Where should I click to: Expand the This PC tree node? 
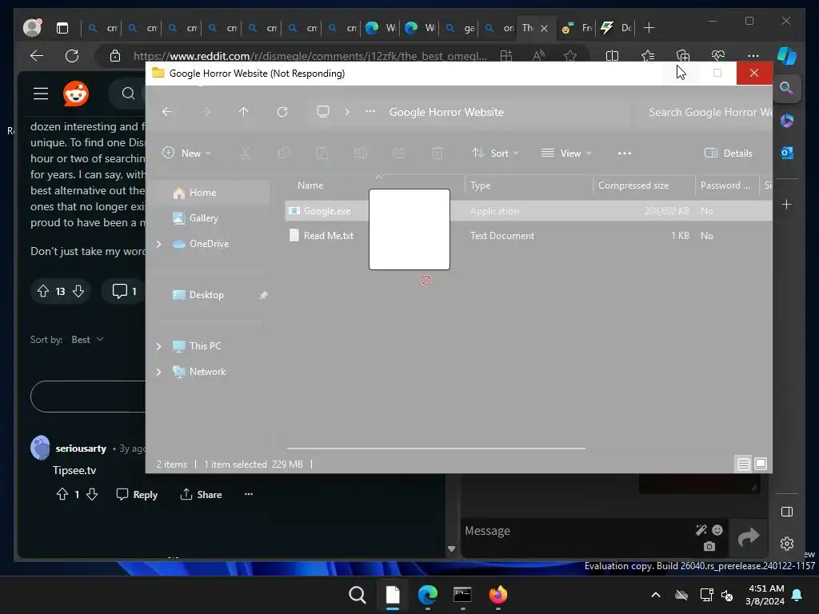coord(159,346)
